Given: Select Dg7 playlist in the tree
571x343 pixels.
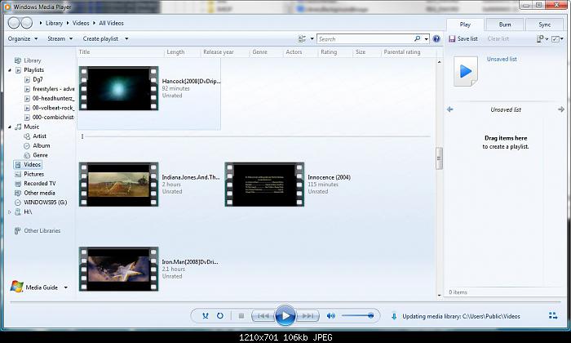Looking at the screenshot, I should [x=38, y=79].
